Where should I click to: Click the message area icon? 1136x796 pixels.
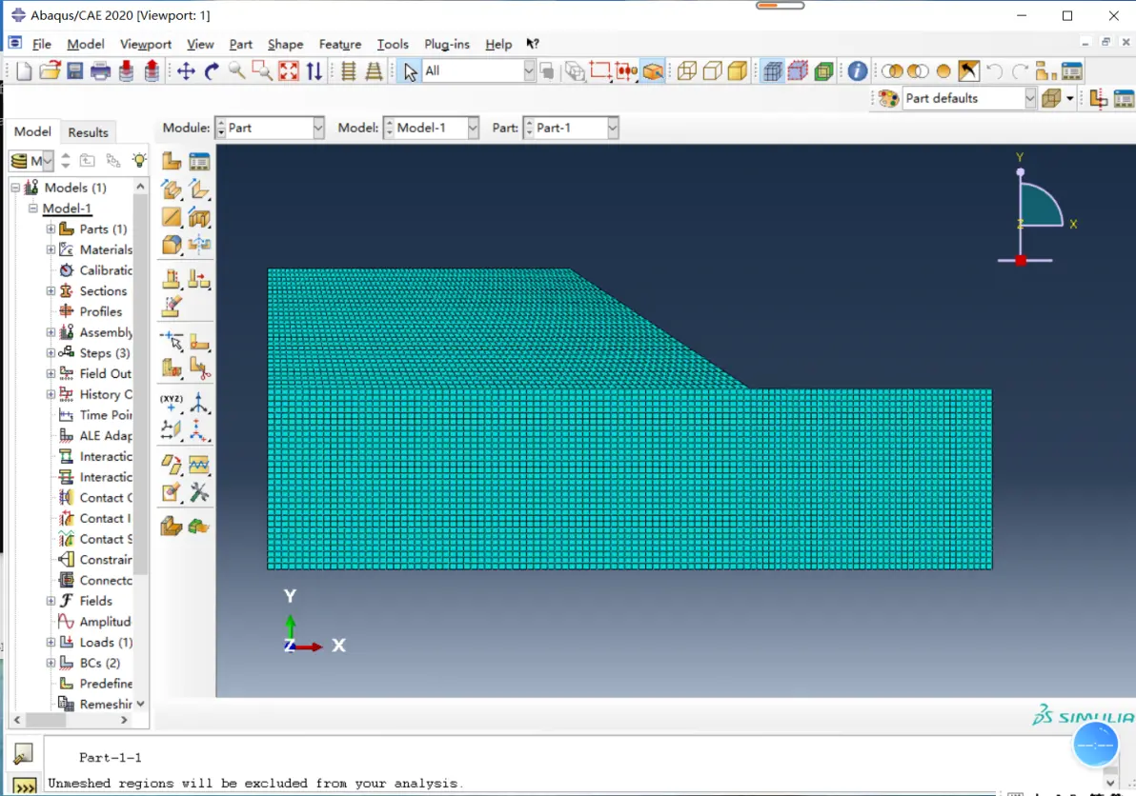click(x=23, y=754)
